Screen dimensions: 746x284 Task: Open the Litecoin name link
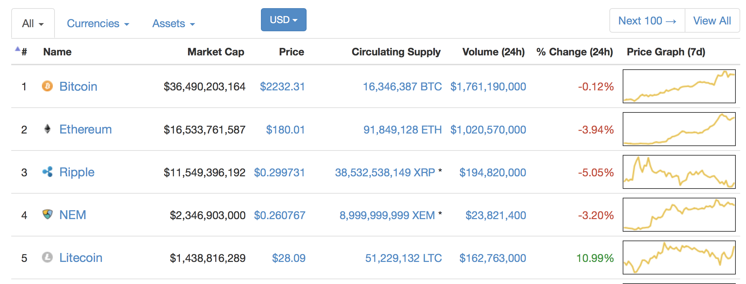click(81, 258)
